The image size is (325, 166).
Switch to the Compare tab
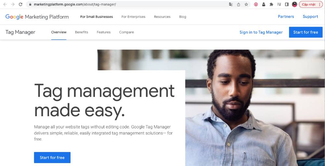click(126, 32)
